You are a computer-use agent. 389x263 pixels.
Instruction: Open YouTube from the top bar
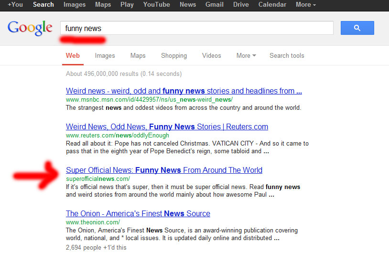click(x=157, y=4)
